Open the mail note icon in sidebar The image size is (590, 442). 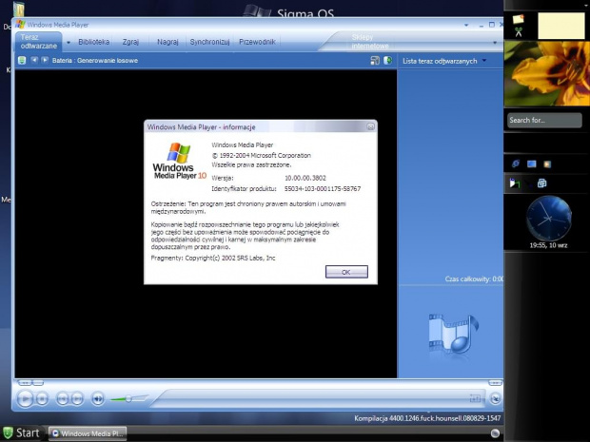click(518, 18)
